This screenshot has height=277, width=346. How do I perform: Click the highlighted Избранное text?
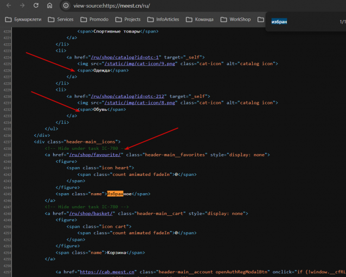pyautogui.click(x=119, y=194)
